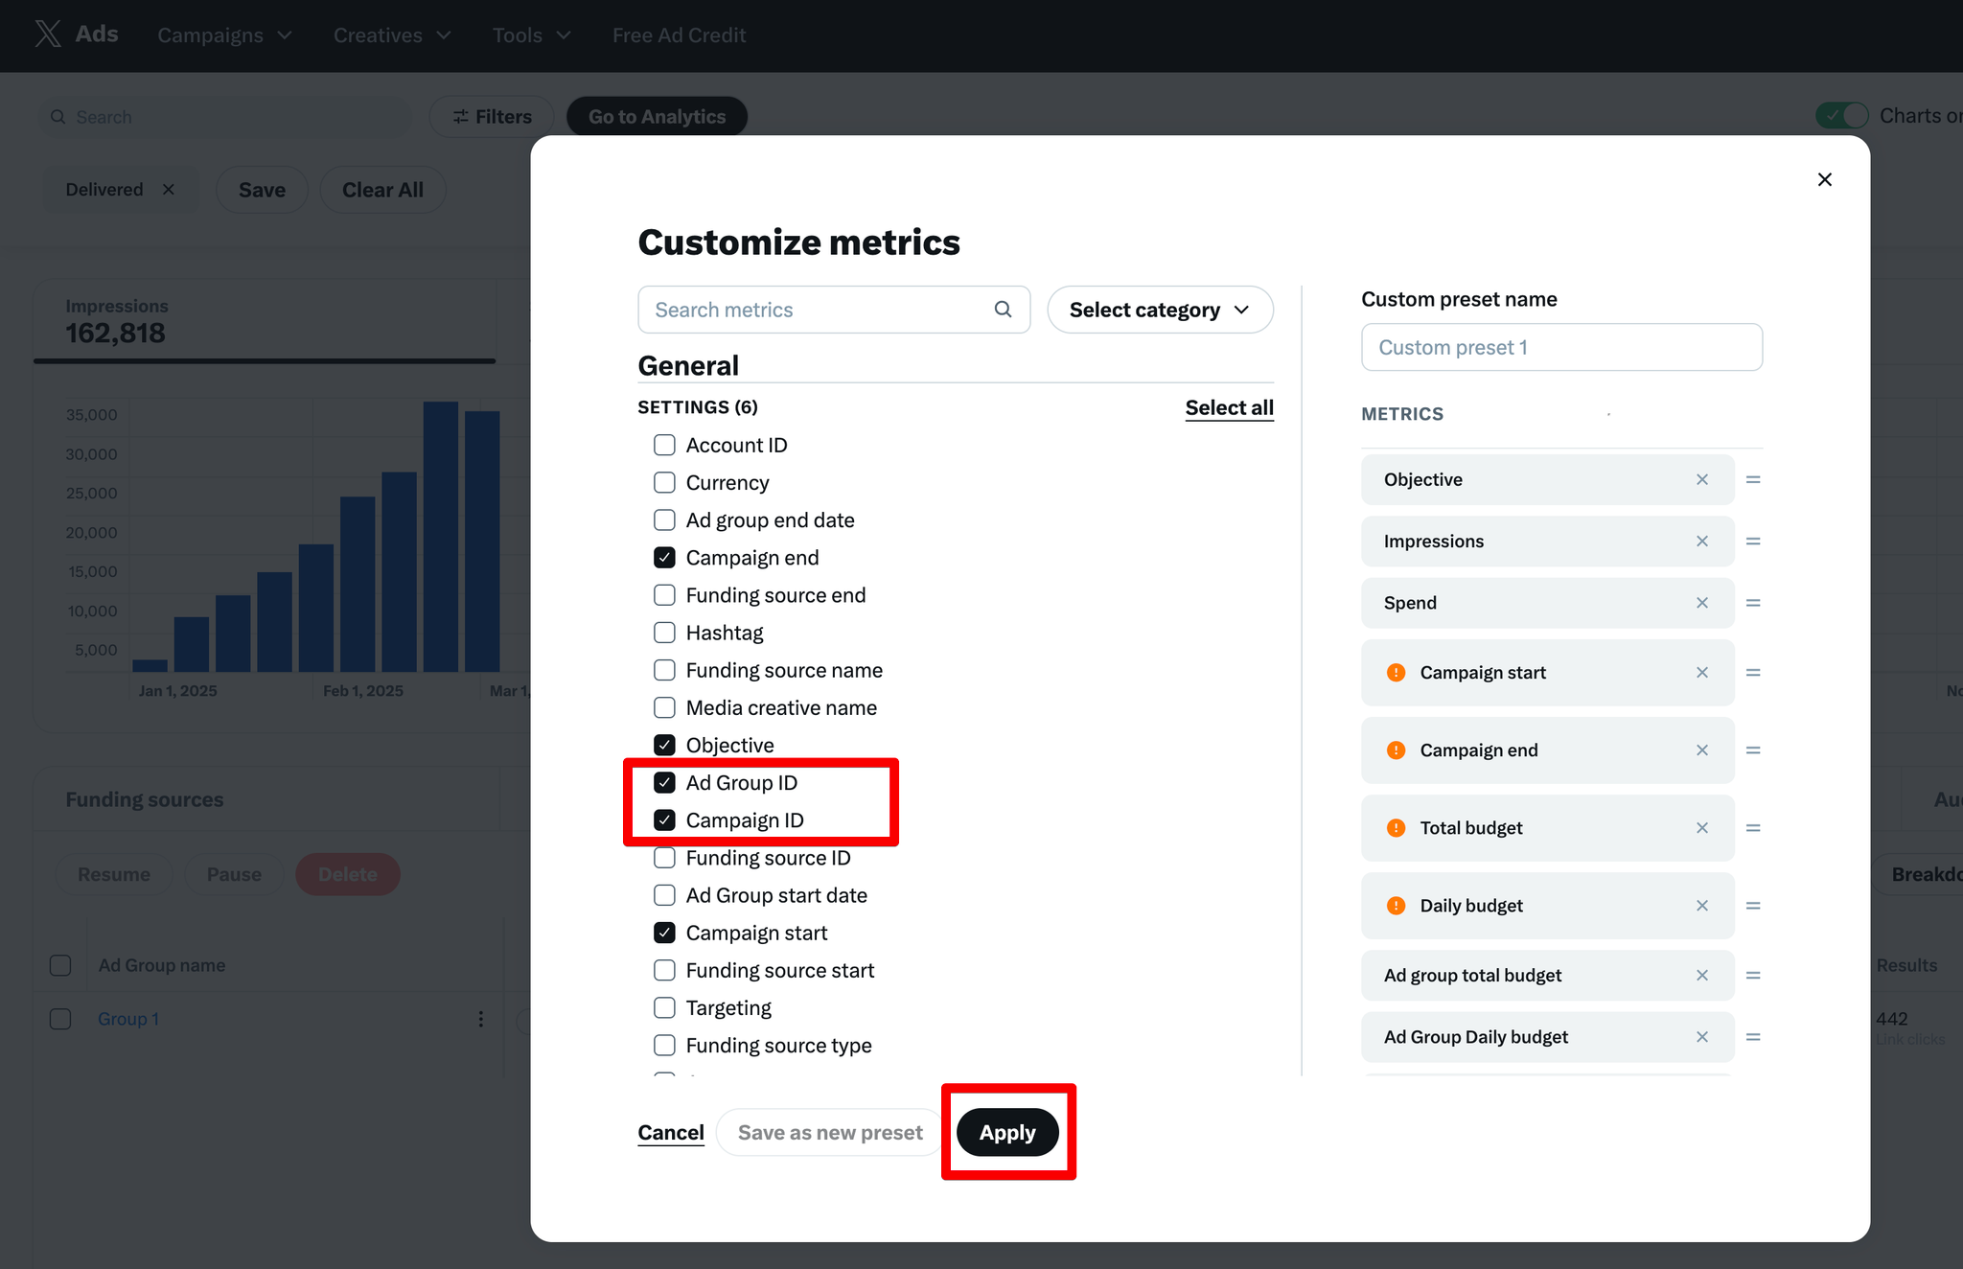Open the Tools dropdown menu
1963x1269 pixels.
point(531,35)
